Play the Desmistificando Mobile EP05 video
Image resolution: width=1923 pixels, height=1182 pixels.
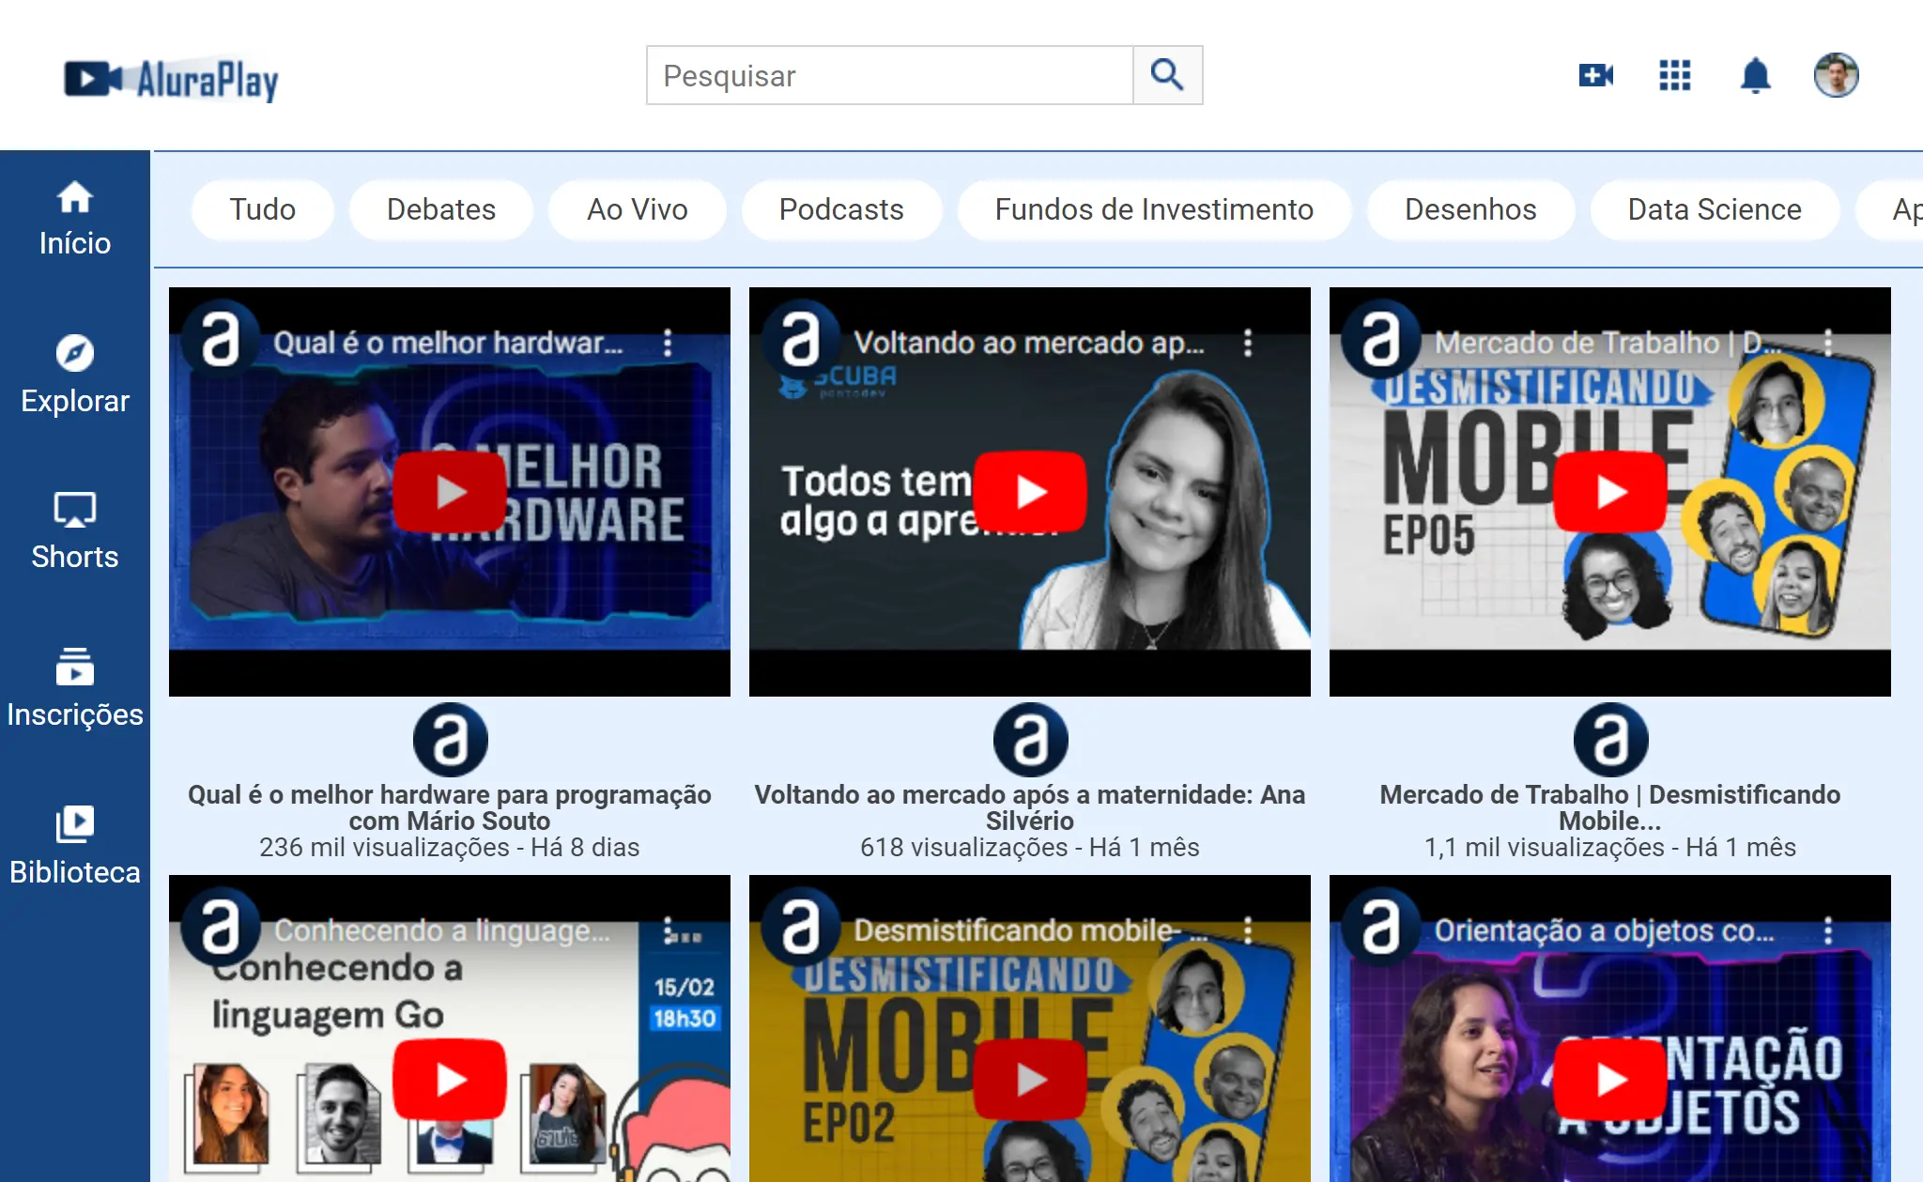point(1609,491)
